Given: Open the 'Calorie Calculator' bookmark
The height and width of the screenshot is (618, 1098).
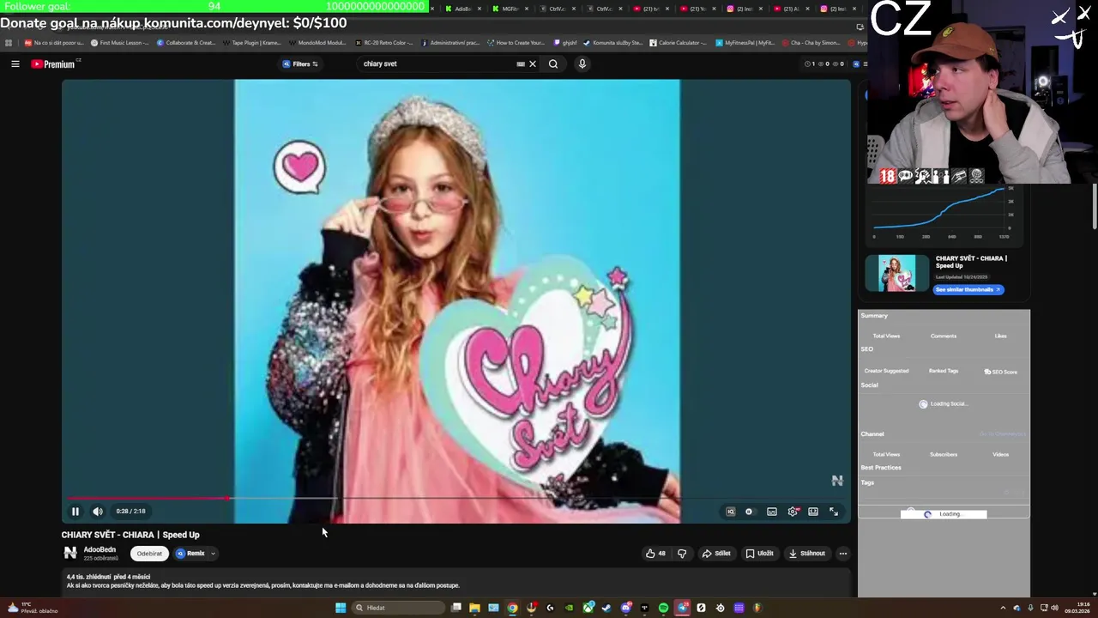Looking at the screenshot, I should click(679, 42).
